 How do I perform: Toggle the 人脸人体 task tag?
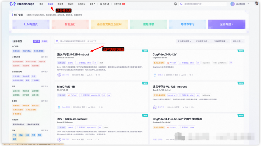pyautogui.click(x=42, y=62)
